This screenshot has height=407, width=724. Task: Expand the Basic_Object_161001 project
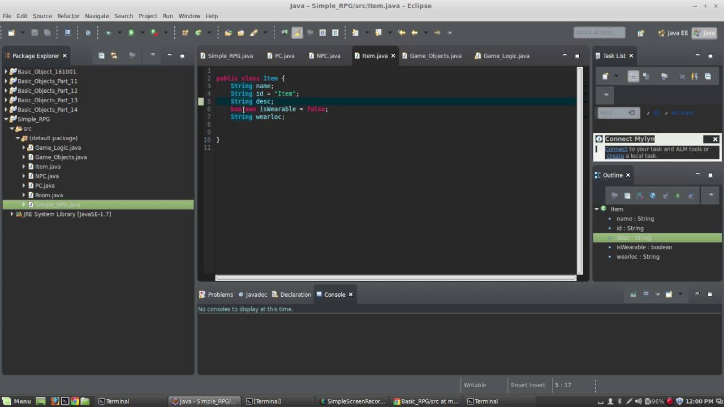pos(6,72)
